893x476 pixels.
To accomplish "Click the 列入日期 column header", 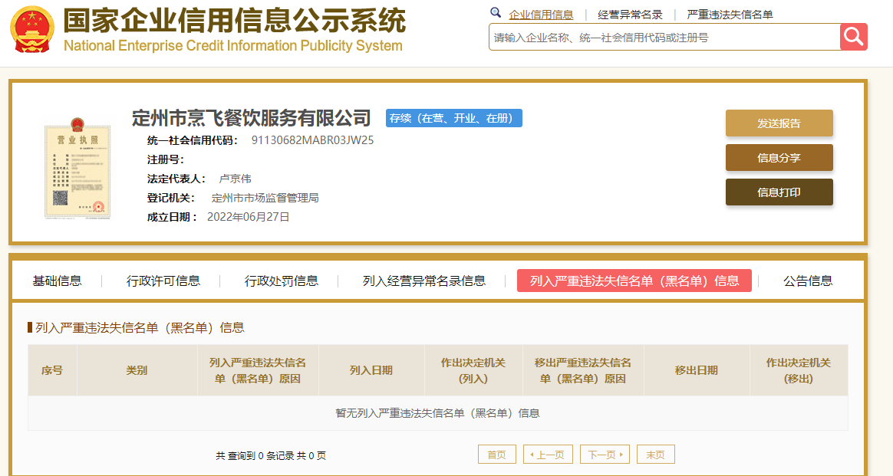I will (371, 370).
